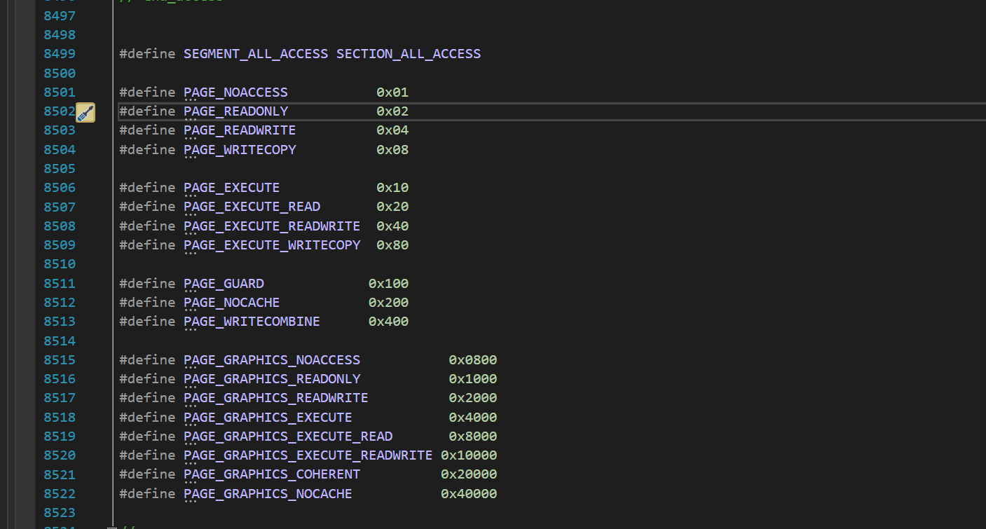Click the value 0x400

(388, 322)
